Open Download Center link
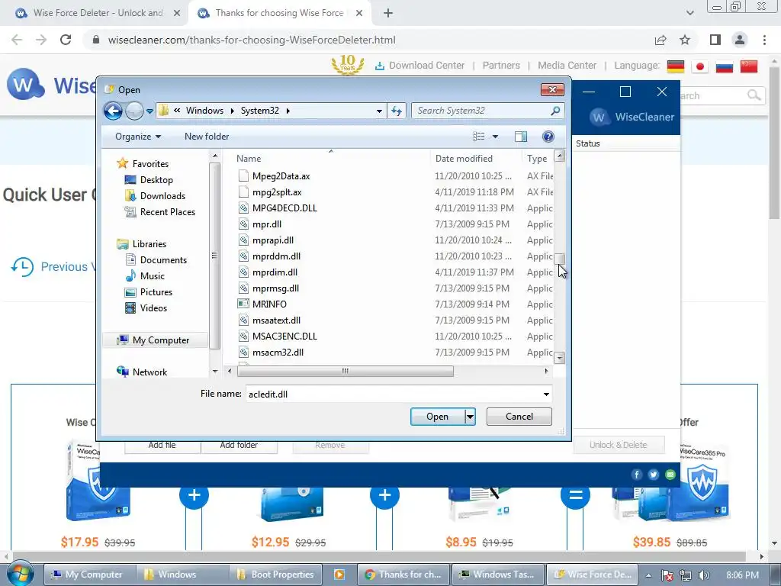This screenshot has width=781, height=586. [x=420, y=66]
